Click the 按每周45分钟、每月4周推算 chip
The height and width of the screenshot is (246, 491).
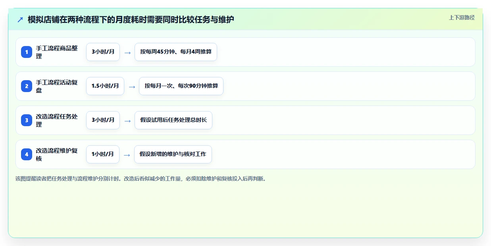coord(176,52)
